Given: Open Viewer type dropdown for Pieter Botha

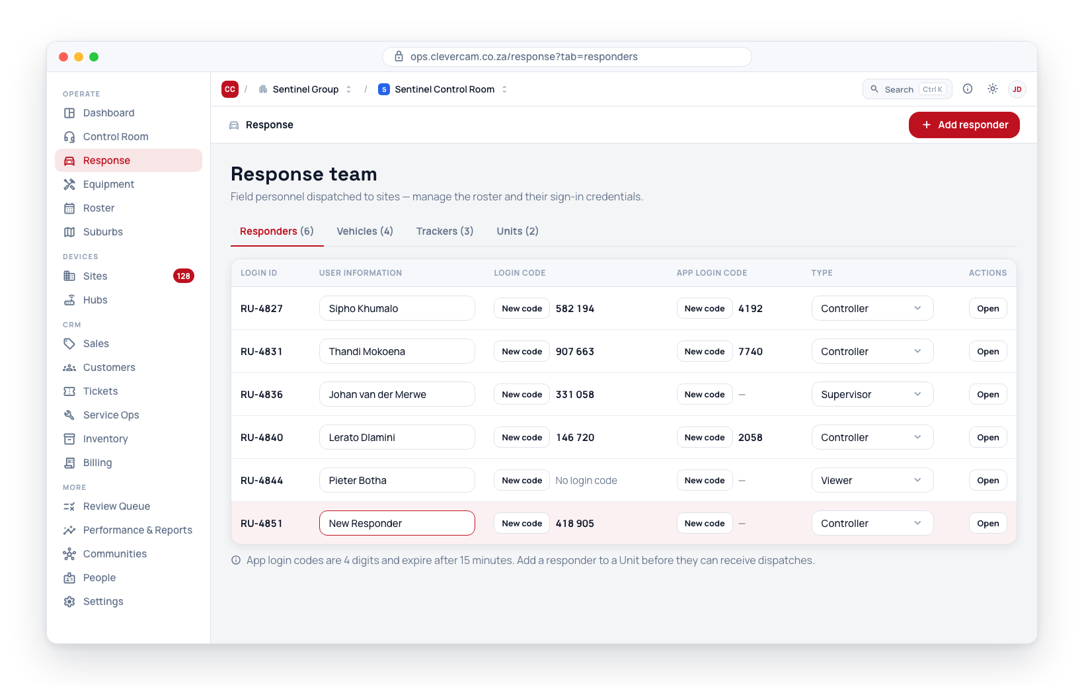Looking at the screenshot, I should coord(872,480).
